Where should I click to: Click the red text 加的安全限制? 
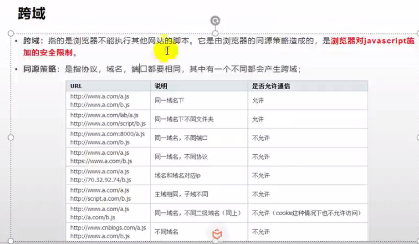(x=48, y=53)
